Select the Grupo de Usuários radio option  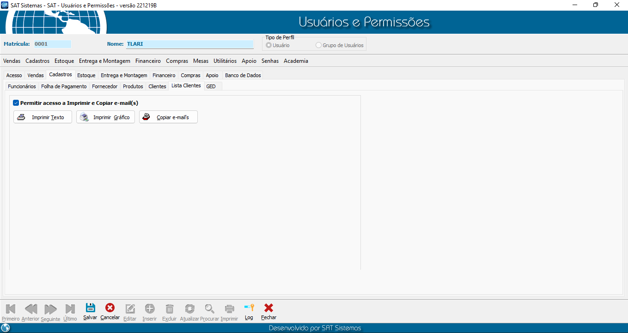(x=318, y=45)
